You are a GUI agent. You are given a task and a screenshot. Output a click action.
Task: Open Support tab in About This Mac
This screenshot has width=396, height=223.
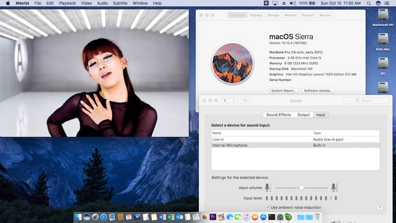[x=308, y=15]
